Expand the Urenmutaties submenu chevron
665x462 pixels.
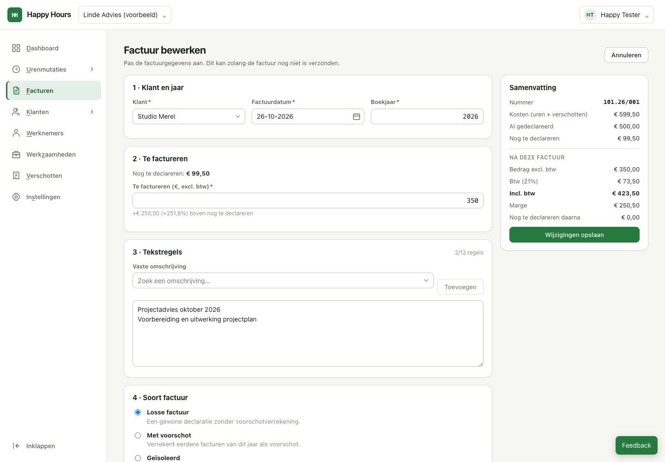coord(92,69)
